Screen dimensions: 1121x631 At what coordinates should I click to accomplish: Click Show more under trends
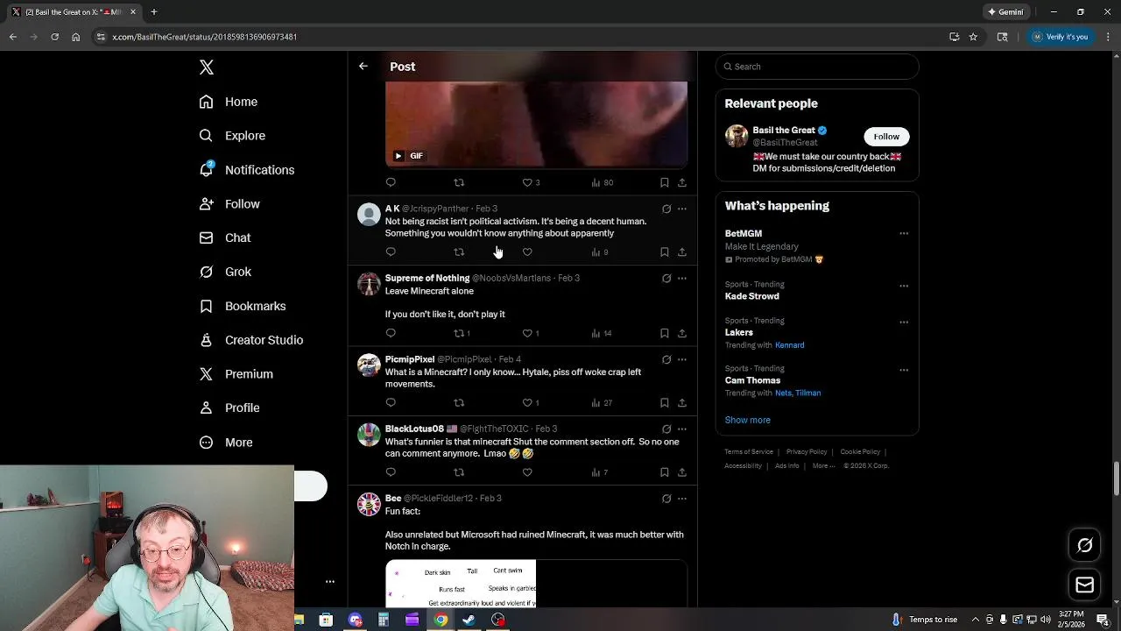coord(748,421)
